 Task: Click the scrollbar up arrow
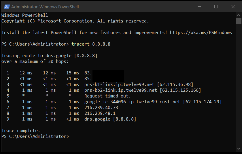(239, 15)
